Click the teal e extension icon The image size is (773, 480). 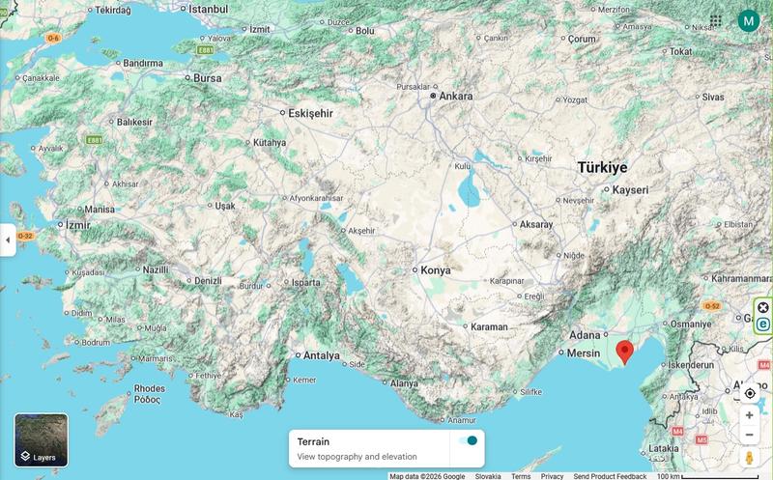pos(763,325)
